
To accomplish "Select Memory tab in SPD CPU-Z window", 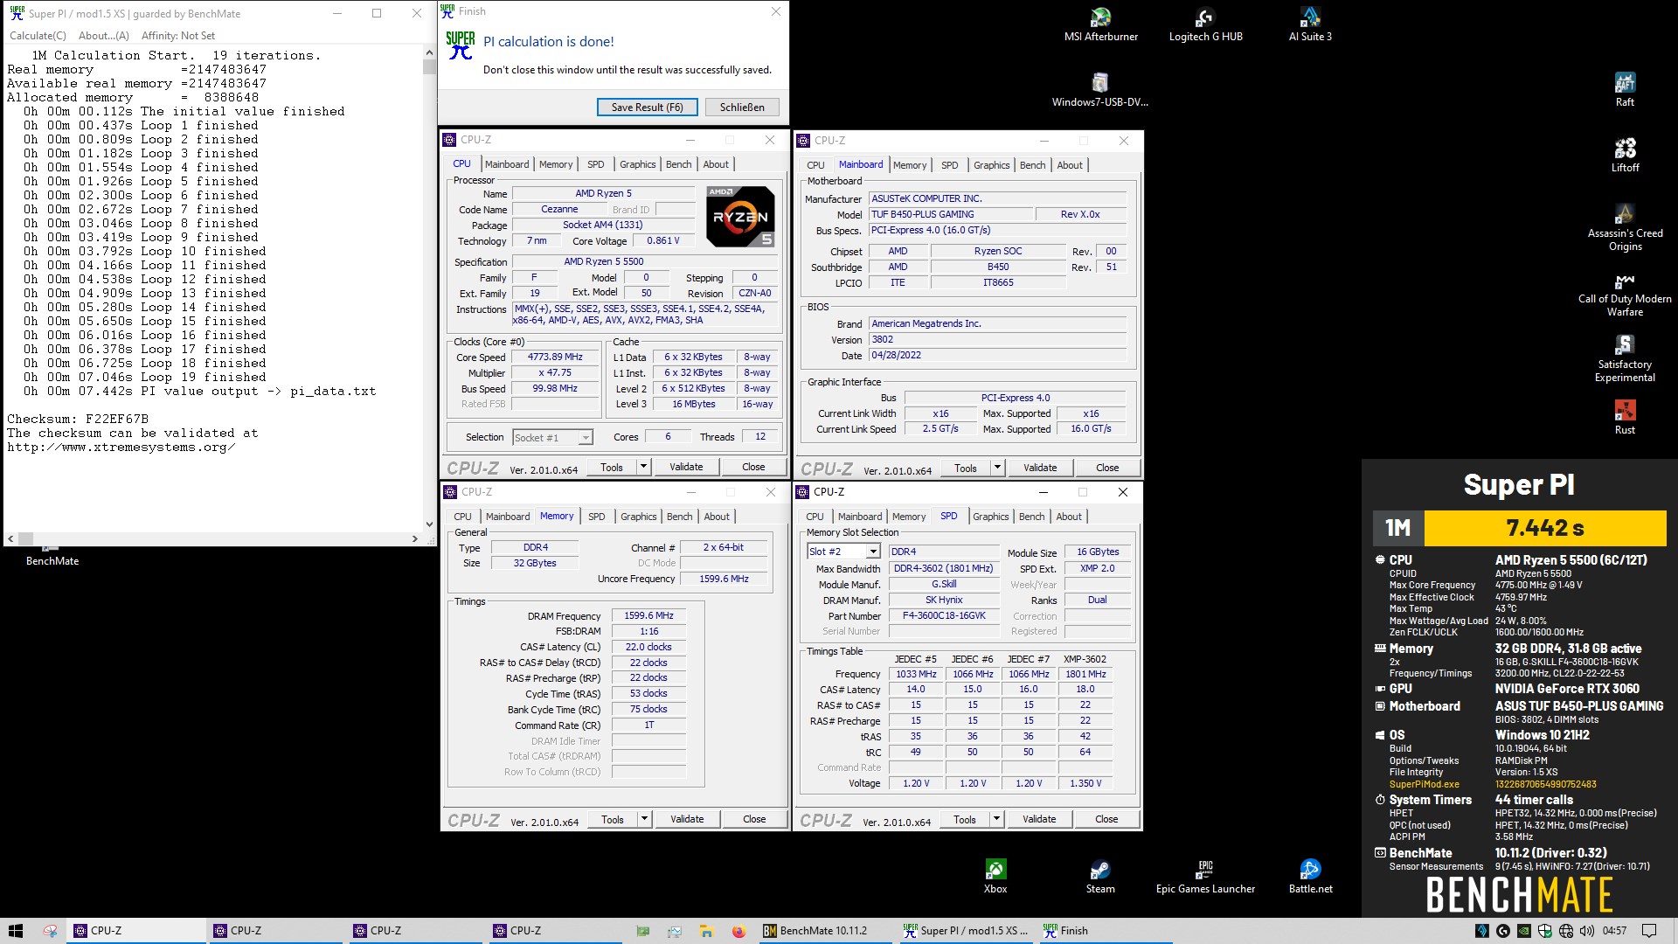I will pos(909,517).
